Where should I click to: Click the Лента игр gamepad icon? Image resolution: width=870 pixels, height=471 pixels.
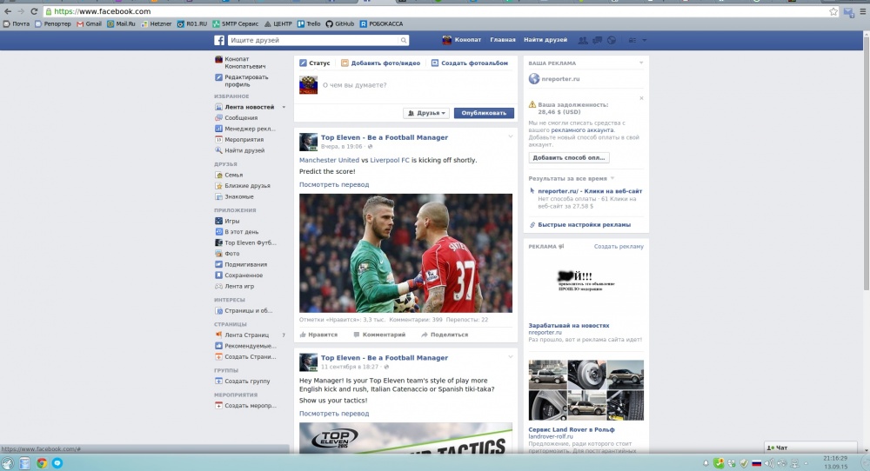[x=218, y=287]
